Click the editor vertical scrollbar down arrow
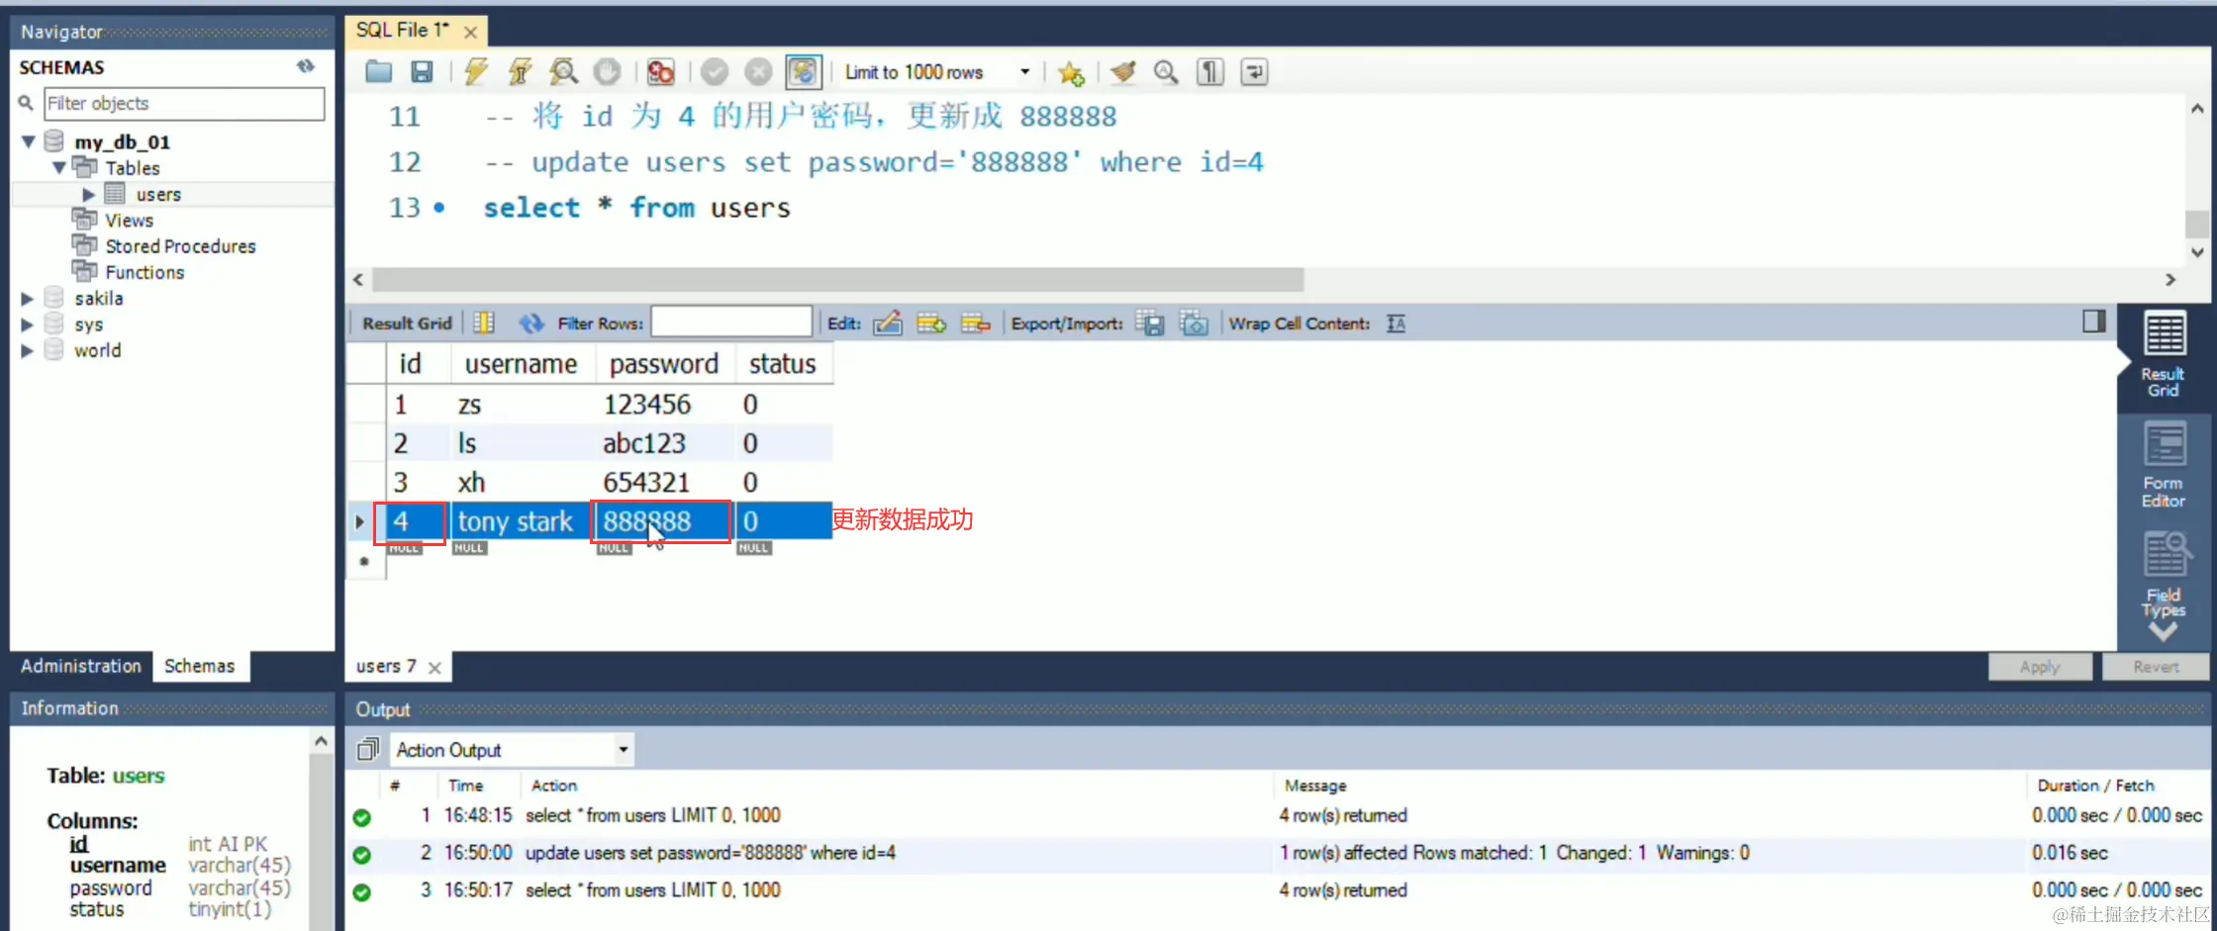 2197,252
